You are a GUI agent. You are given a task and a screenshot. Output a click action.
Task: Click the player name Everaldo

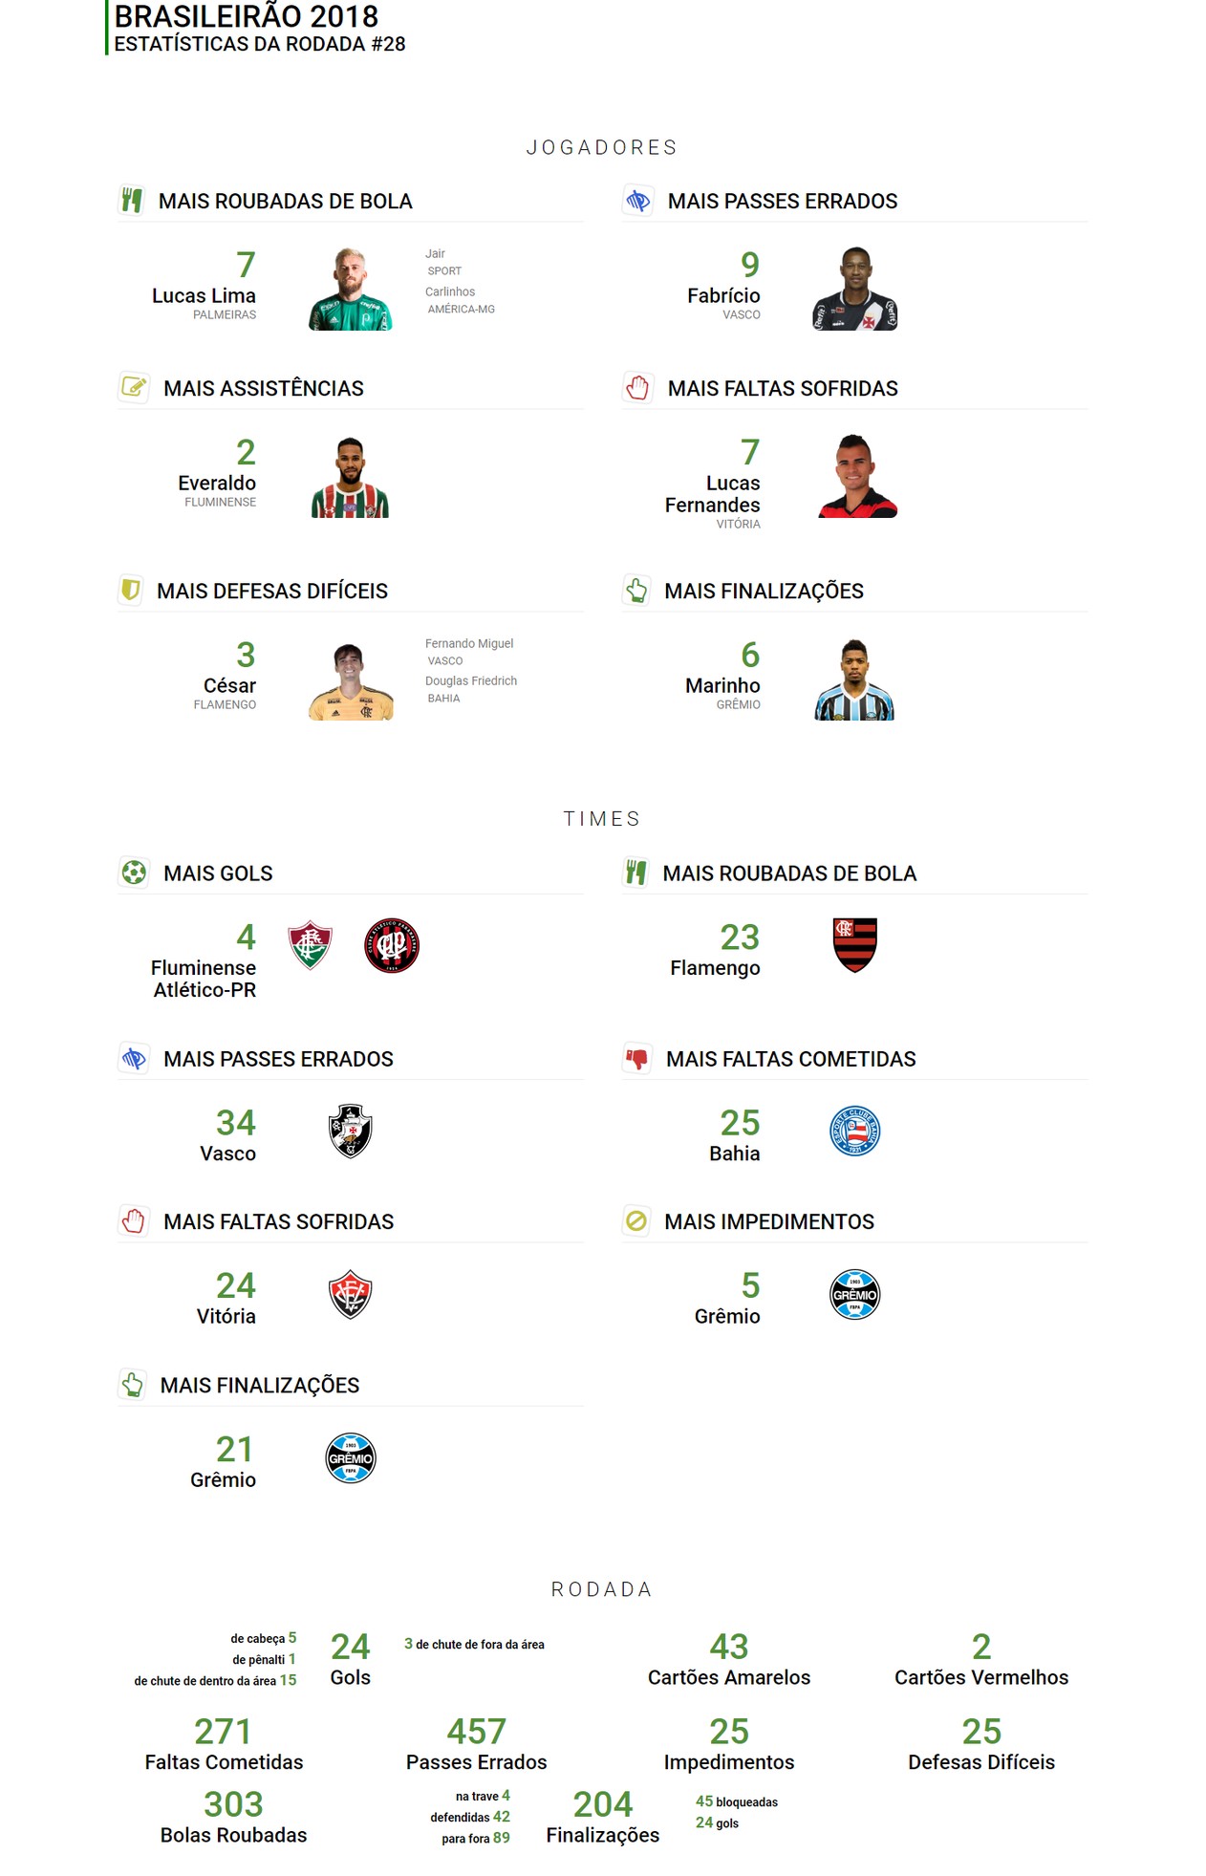click(x=217, y=483)
